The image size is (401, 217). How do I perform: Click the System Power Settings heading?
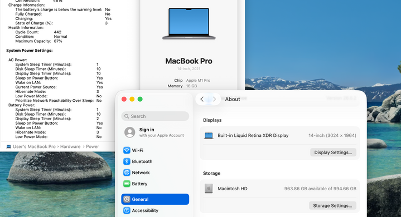pos(30,51)
